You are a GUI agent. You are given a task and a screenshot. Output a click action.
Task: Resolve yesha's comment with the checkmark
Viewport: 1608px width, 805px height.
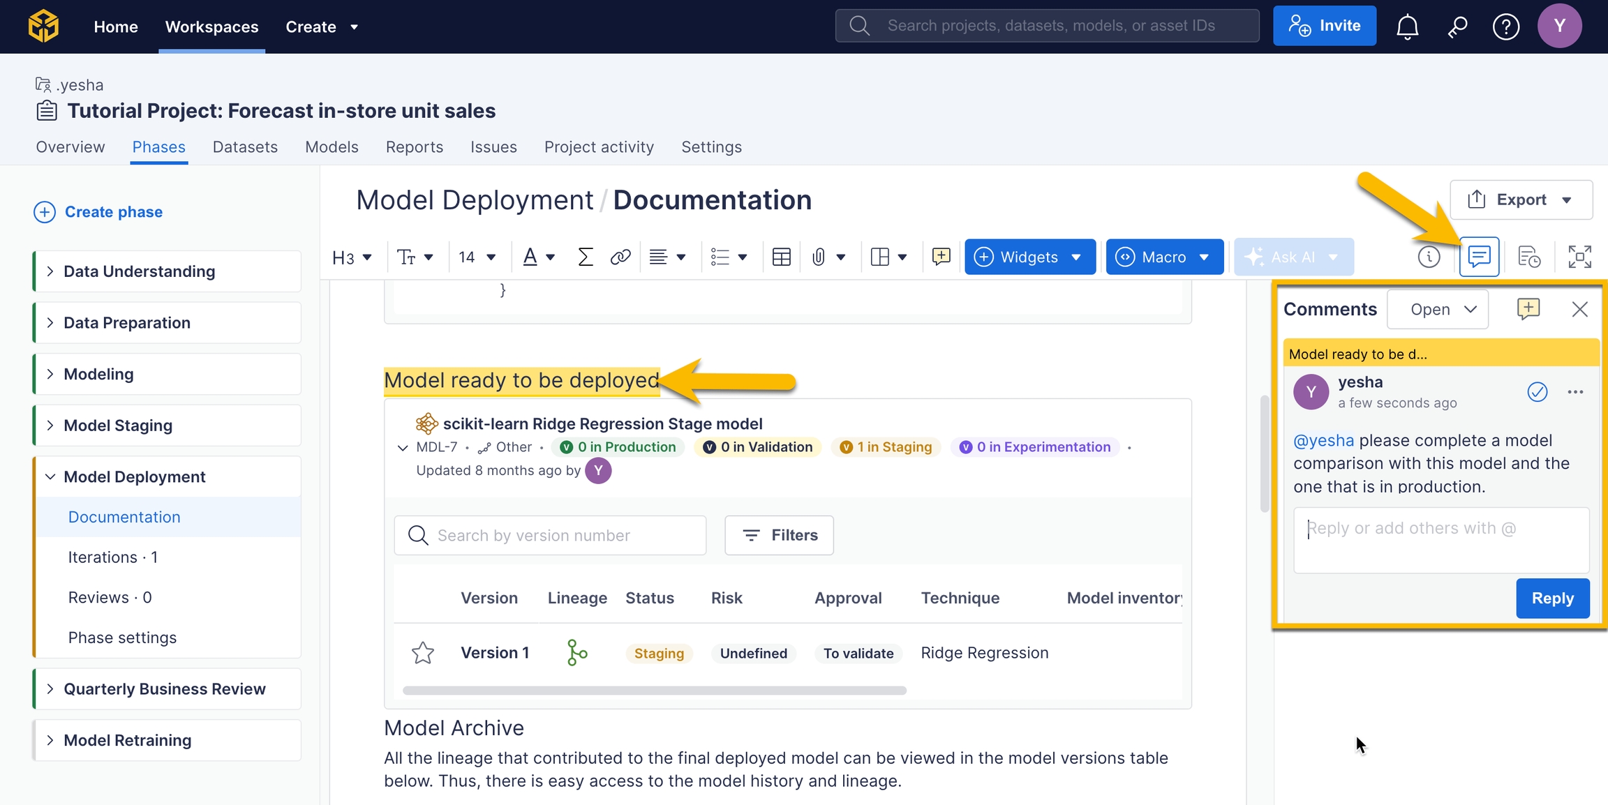[1537, 392]
